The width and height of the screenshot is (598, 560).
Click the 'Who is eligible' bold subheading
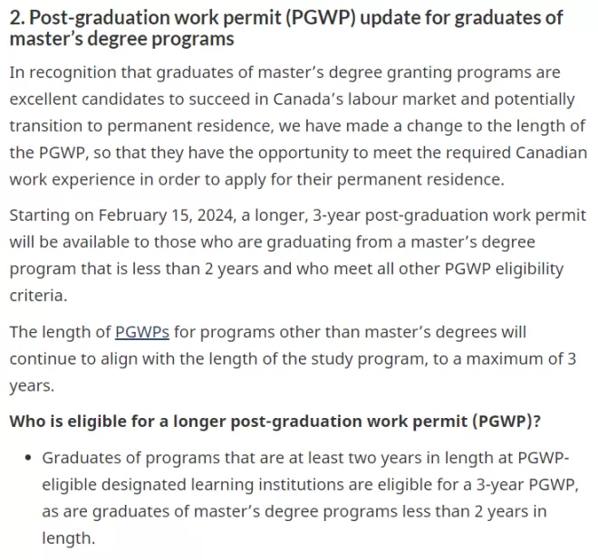(275, 422)
